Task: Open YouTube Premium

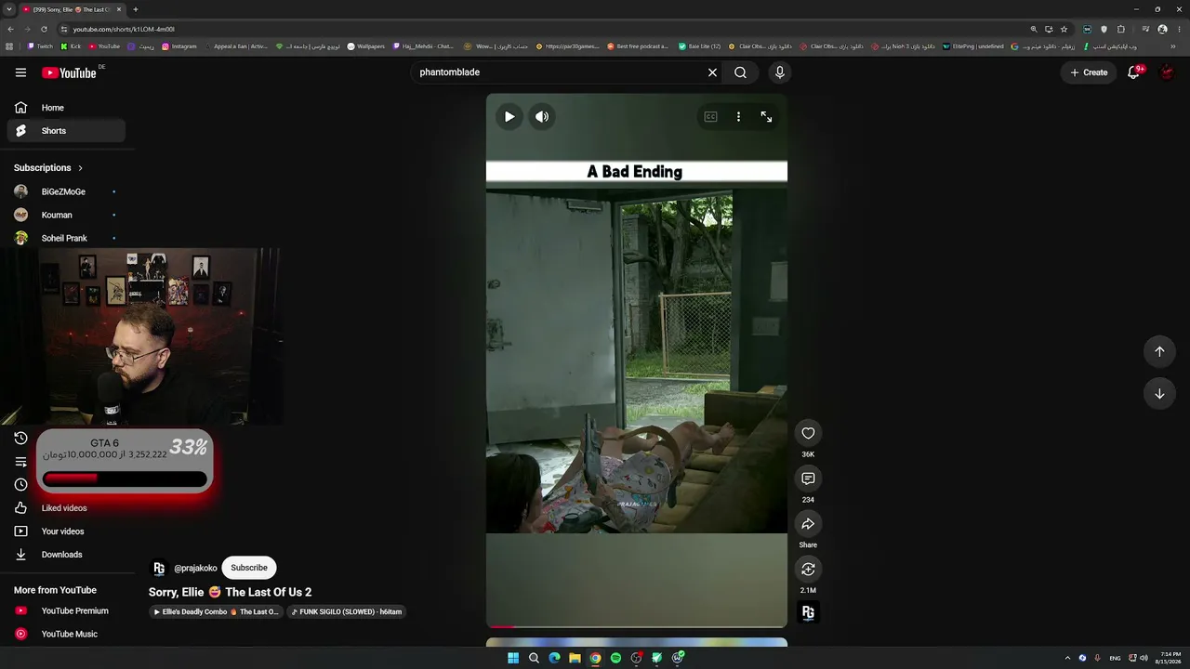Action: (66, 611)
